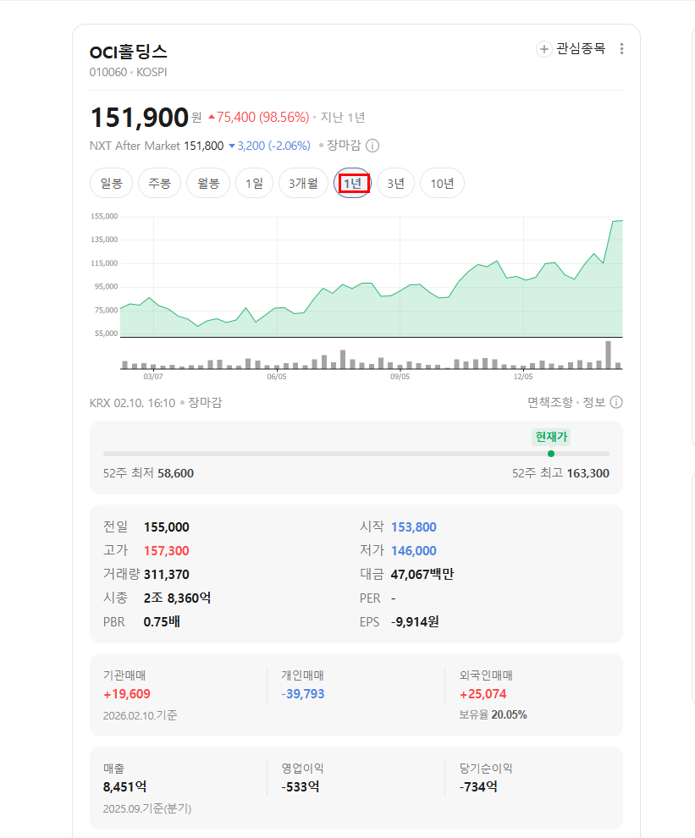Open the three-dot more options menu
This screenshot has height=838, width=695.
pos(621,49)
